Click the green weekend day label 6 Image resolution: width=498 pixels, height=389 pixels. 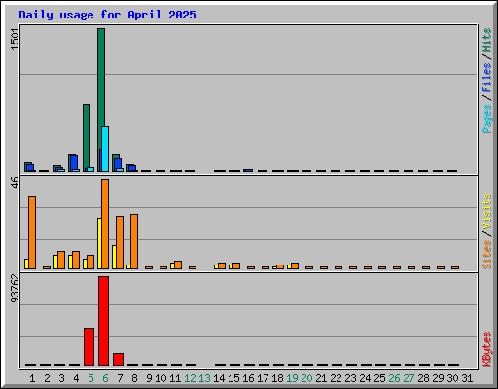[x=105, y=378]
